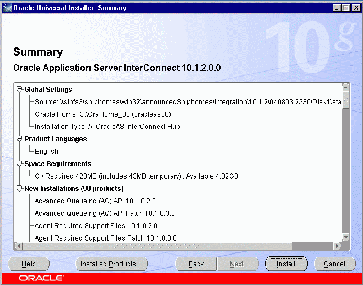Collapse the Global Settings node
This screenshot has height=285, width=363.
20,89
